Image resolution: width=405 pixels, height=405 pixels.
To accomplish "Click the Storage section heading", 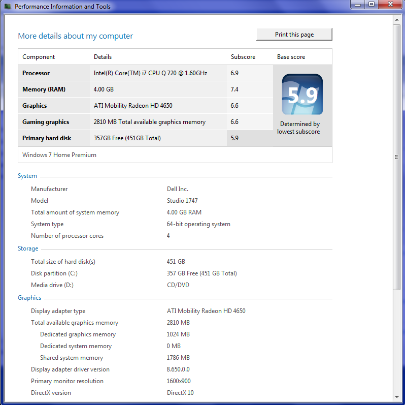I will click(28, 248).
